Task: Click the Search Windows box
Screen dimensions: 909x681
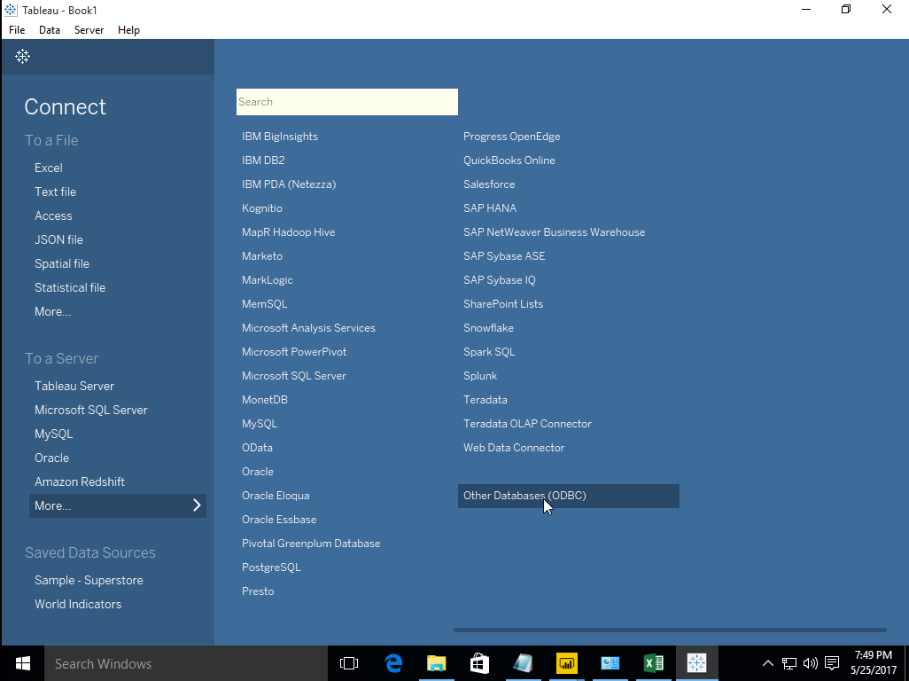Action: click(185, 663)
